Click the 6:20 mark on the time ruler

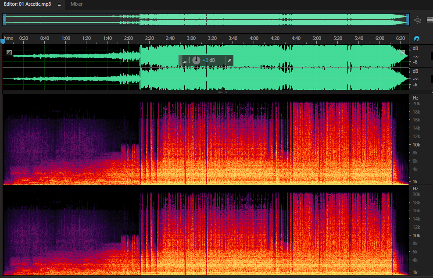[x=401, y=38]
